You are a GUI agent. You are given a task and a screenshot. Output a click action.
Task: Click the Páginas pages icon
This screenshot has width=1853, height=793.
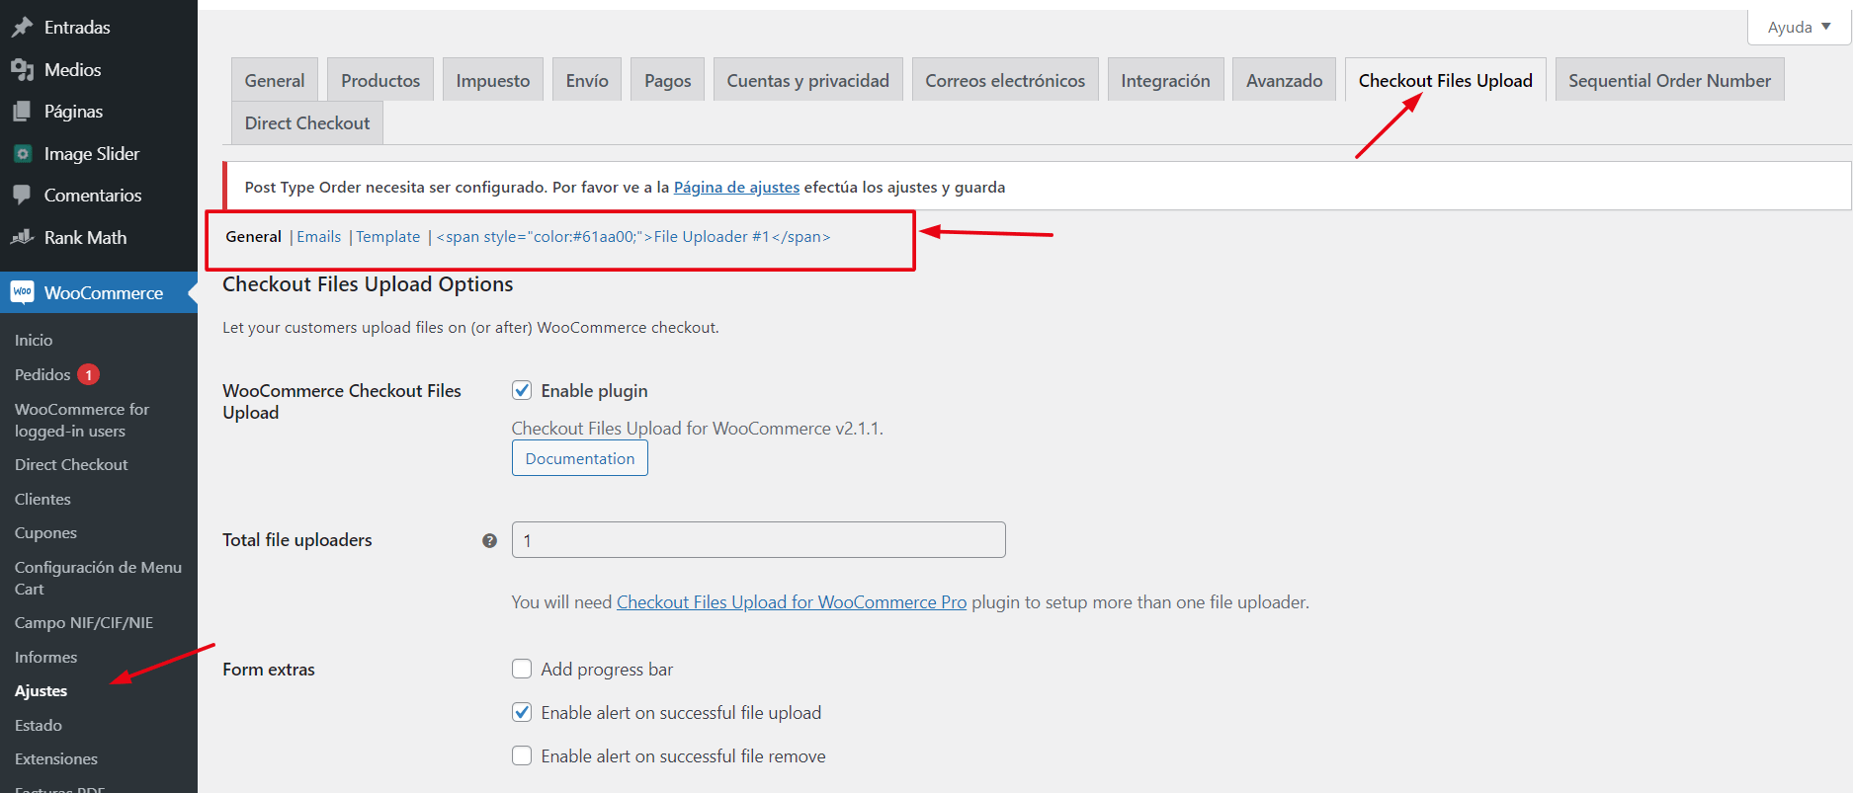pos(22,112)
